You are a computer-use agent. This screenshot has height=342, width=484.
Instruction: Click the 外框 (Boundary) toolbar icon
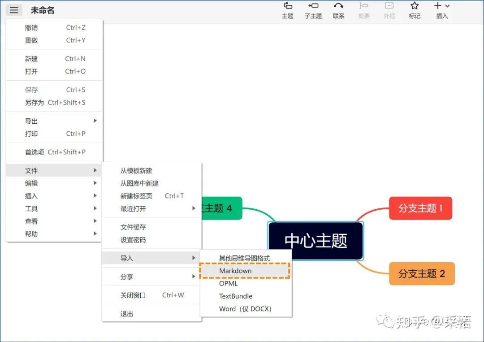tap(389, 10)
